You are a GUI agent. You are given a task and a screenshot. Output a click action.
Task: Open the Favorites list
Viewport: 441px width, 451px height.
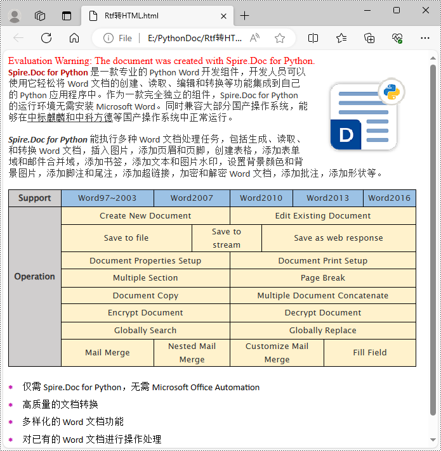[x=341, y=38]
